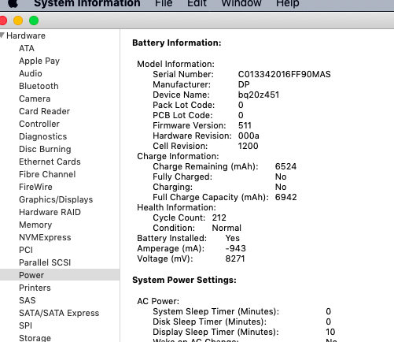The height and width of the screenshot is (342, 394).
Task: Click Battery Installed value Yes
Action: [232, 238]
